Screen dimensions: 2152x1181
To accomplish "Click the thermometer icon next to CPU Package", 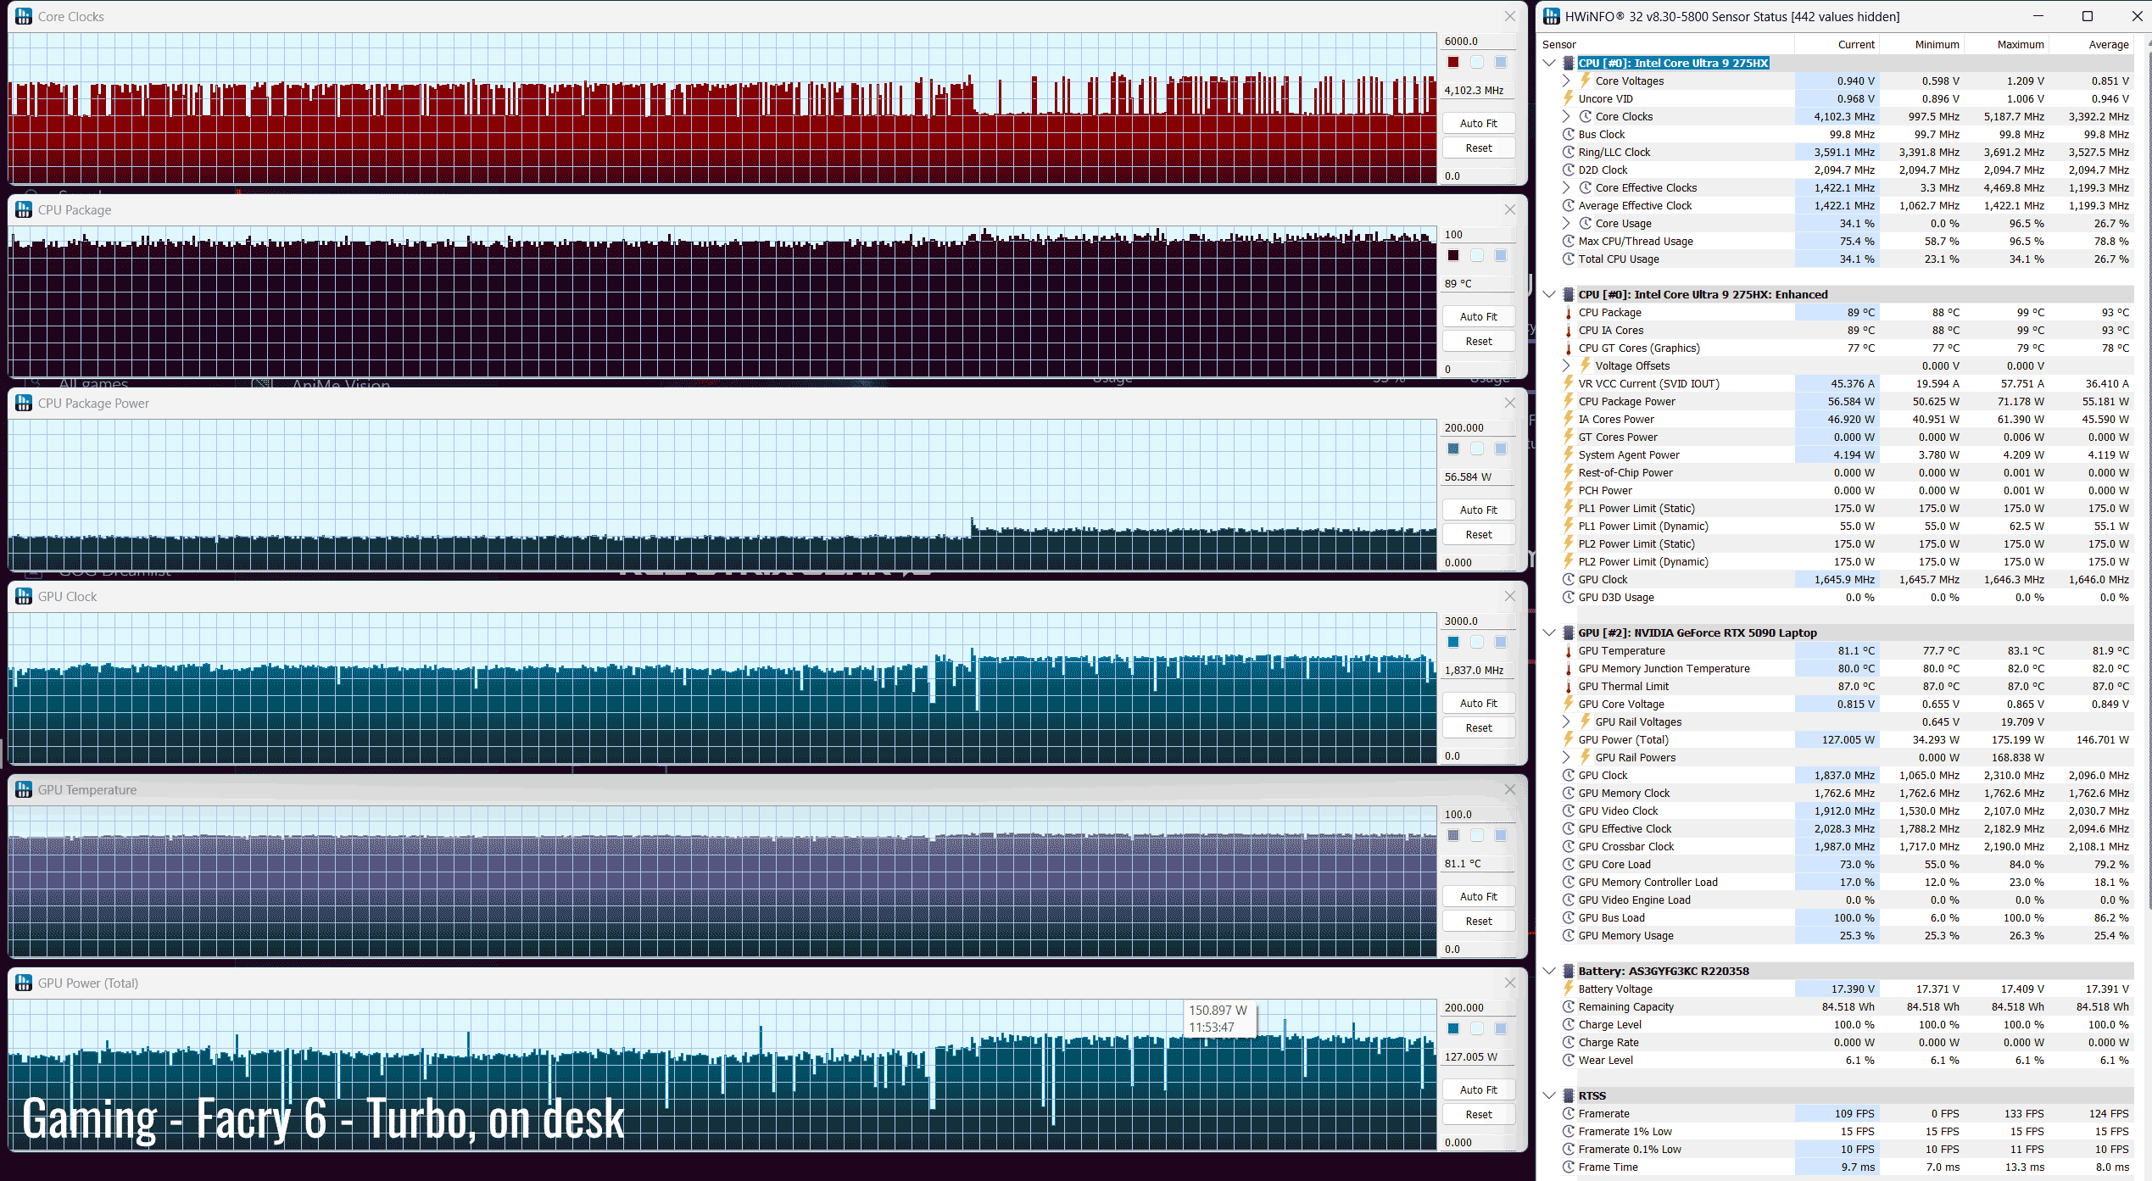I will point(1569,312).
